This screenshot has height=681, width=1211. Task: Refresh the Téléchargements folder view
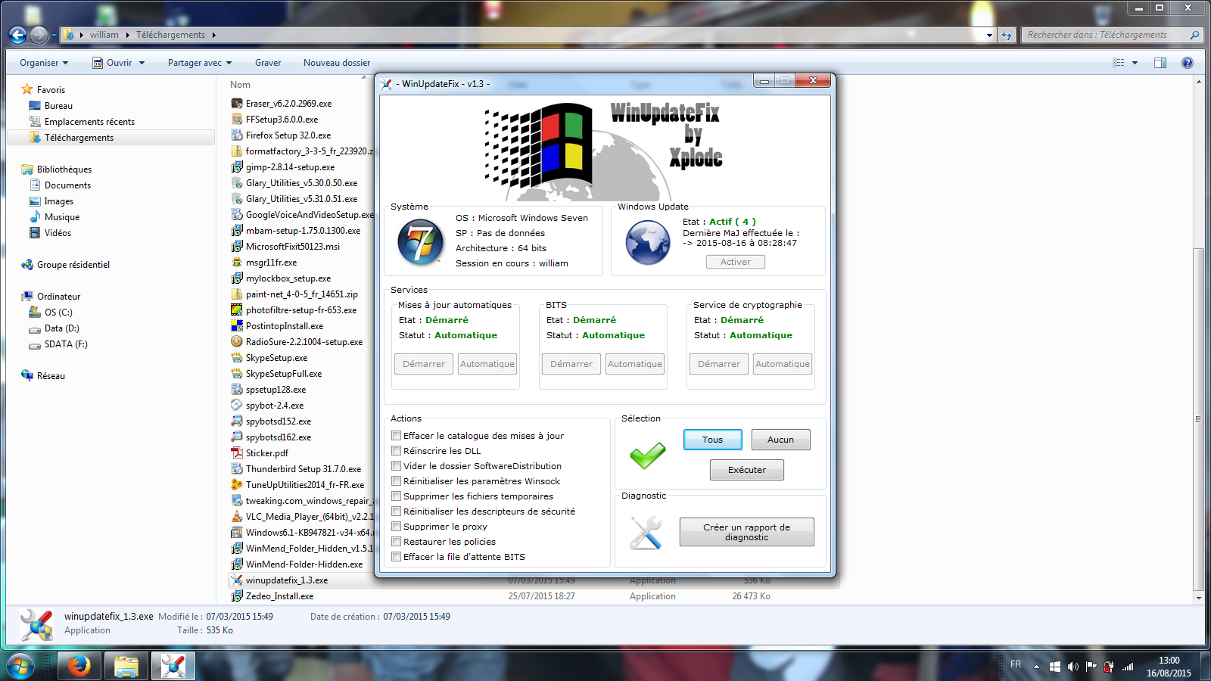point(1007,35)
